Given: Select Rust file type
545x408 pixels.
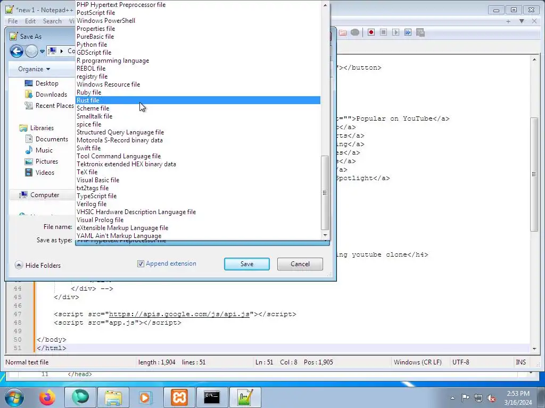Looking at the screenshot, I should [x=198, y=100].
